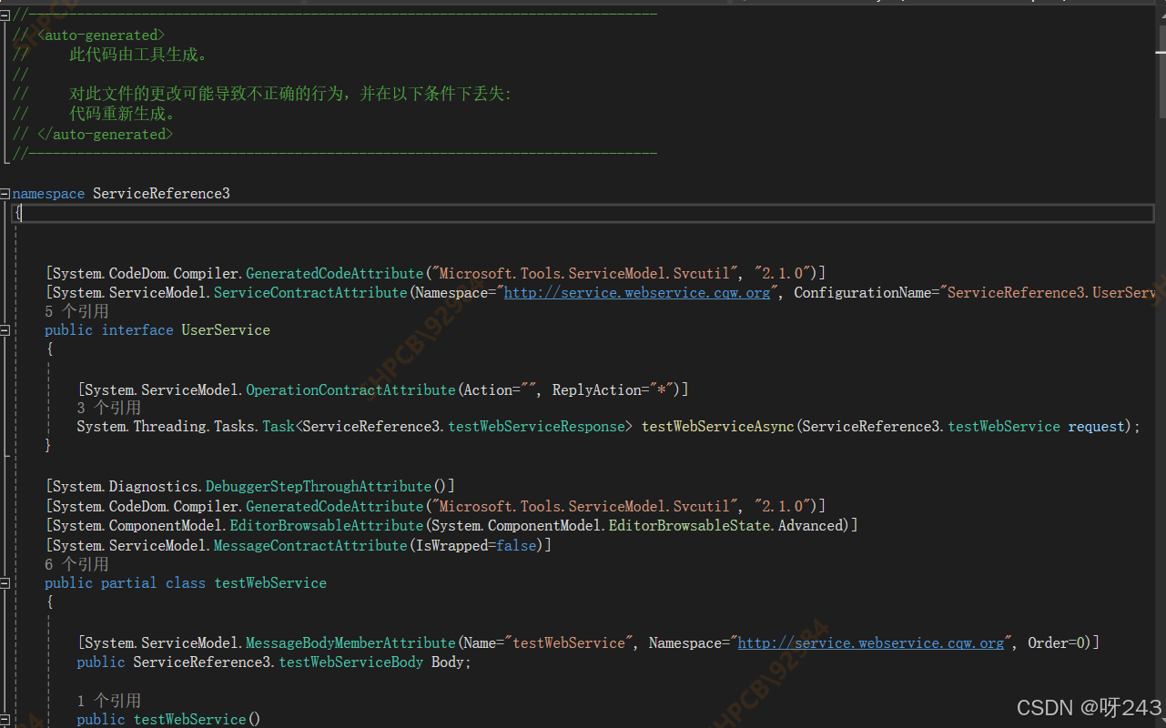1166x728 pixels.
Task: Click the testWebServiceResponse type name
Action: [x=538, y=427]
